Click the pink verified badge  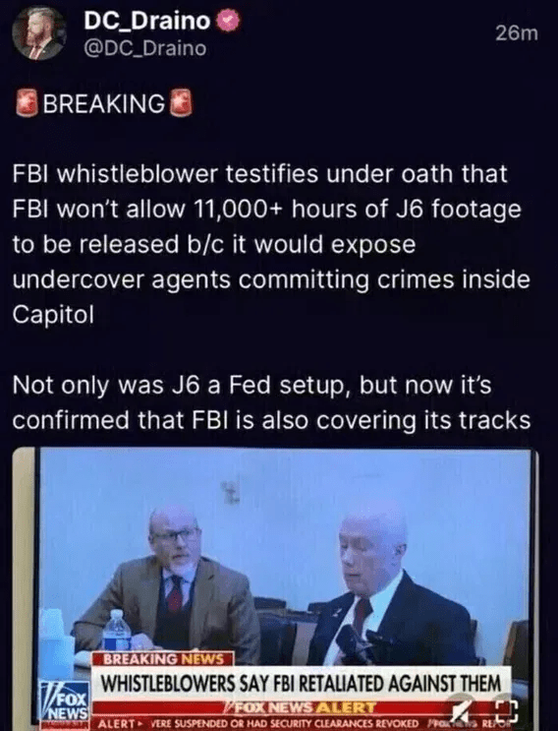[x=228, y=22]
